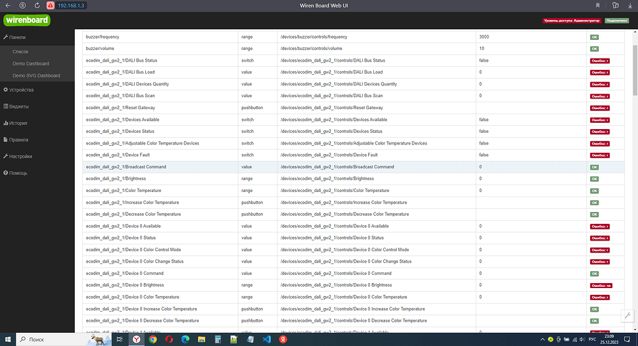Image resolution: width=638 pixels, height=346 pixels.
Task: Open File Explorer from the taskbar
Action: tap(201, 339)
